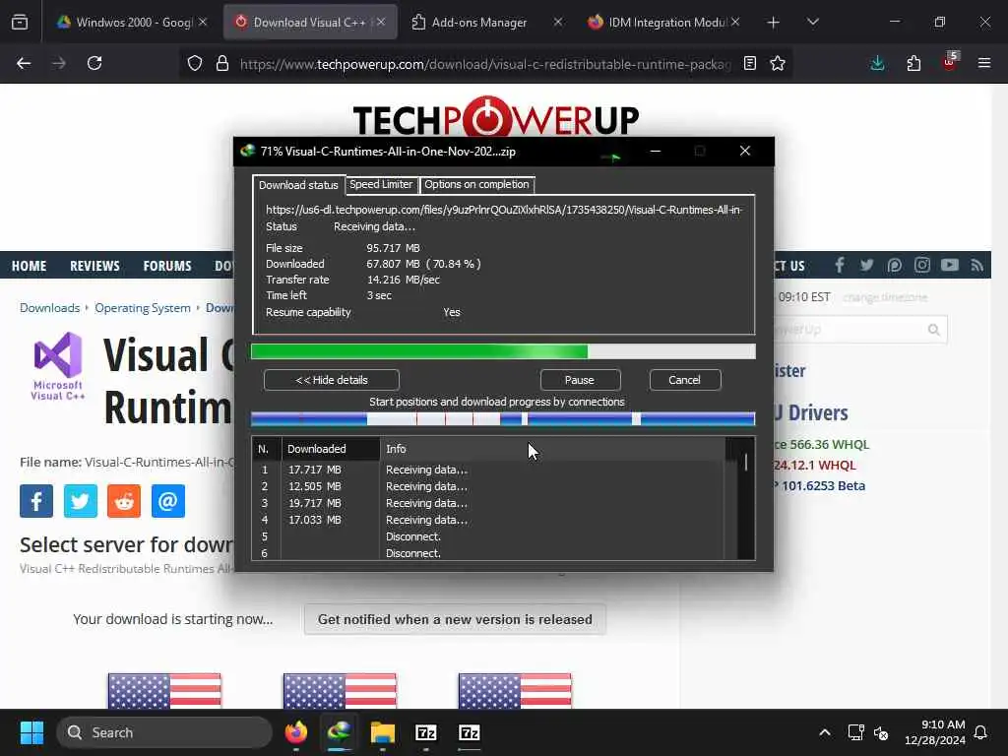
Task: Click the connections progress segment bar
Action: (503, 419)
